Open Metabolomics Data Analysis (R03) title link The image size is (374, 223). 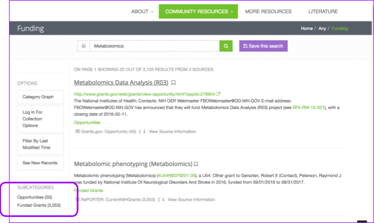(x=121, y=83)
